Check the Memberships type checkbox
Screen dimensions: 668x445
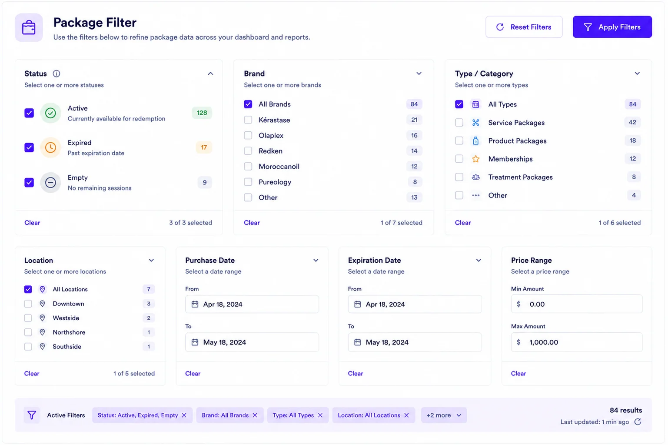point(459,159)
